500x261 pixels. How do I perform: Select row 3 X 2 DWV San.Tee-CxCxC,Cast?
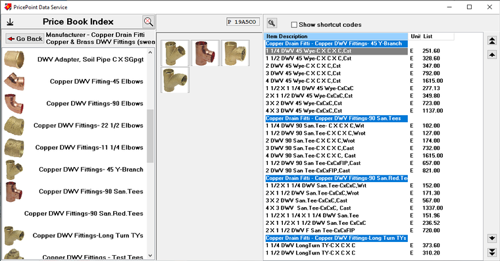[x=336, y=201]
